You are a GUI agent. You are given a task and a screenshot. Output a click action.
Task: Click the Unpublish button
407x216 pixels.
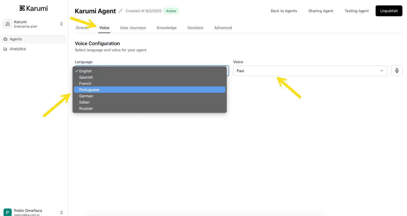pos(389,11)
